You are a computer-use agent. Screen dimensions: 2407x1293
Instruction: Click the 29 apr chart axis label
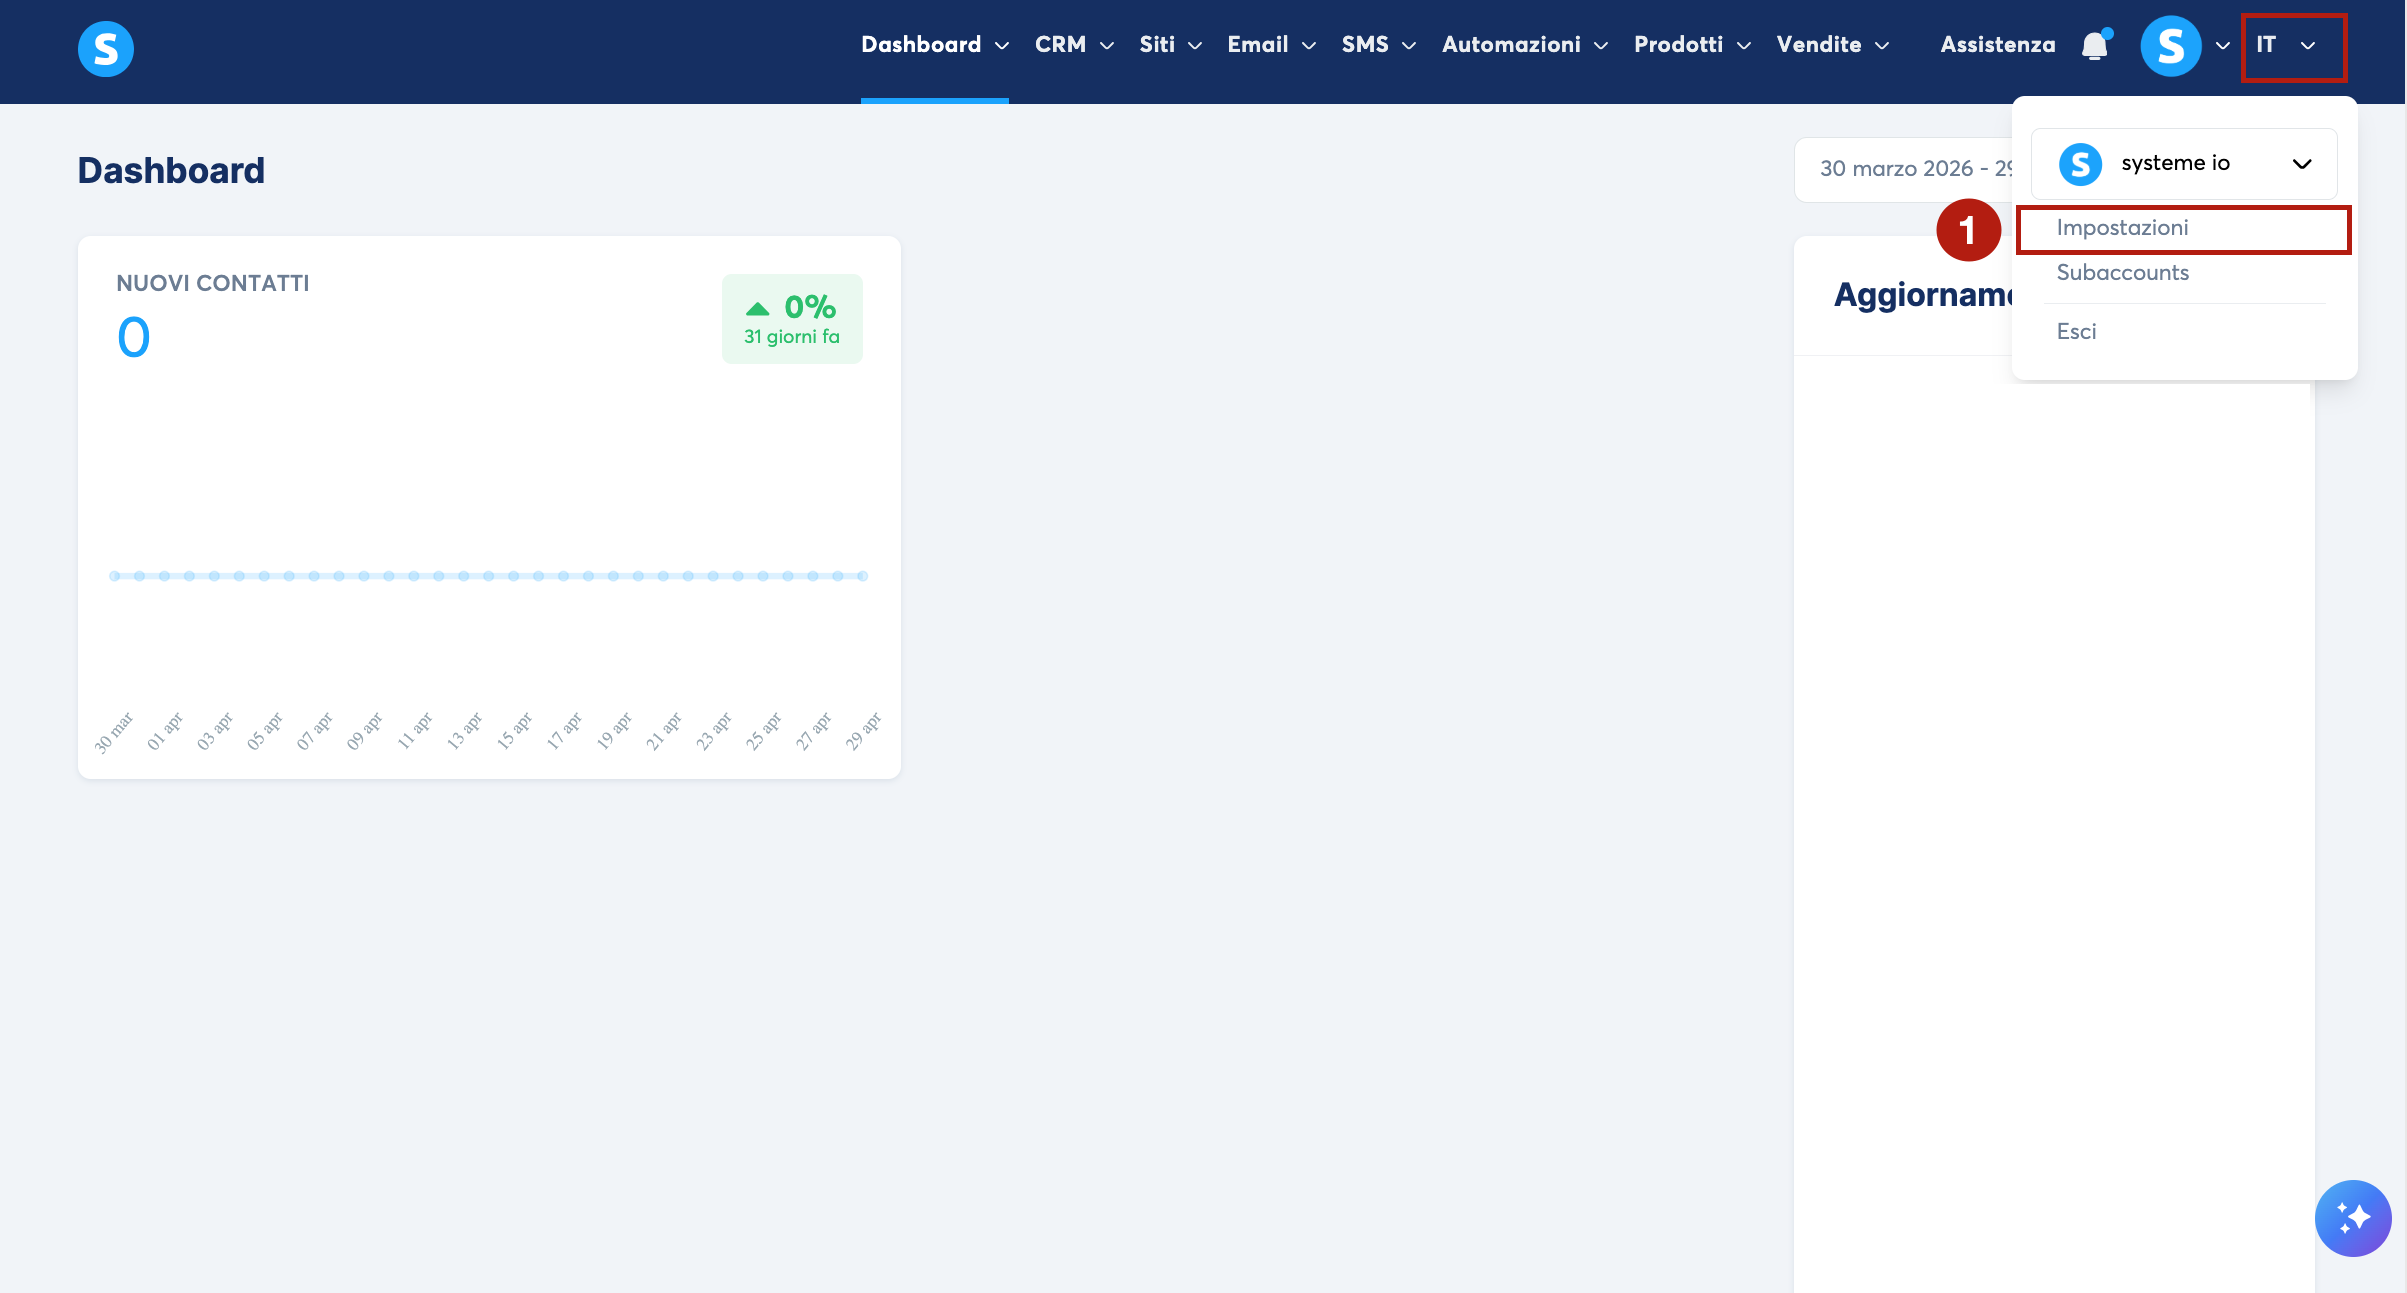863,731
